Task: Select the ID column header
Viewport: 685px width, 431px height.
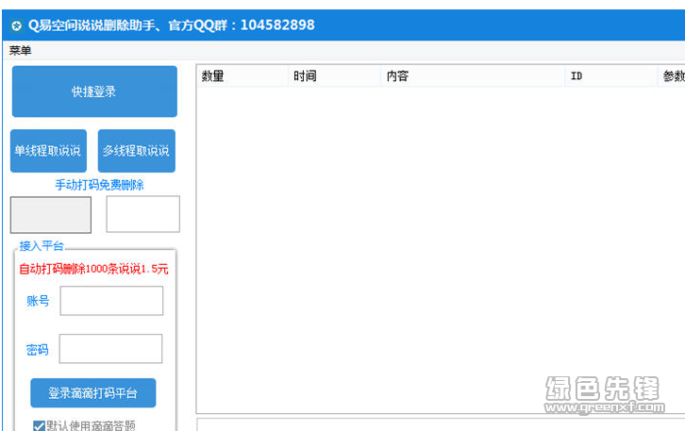Action: point(610,76)
